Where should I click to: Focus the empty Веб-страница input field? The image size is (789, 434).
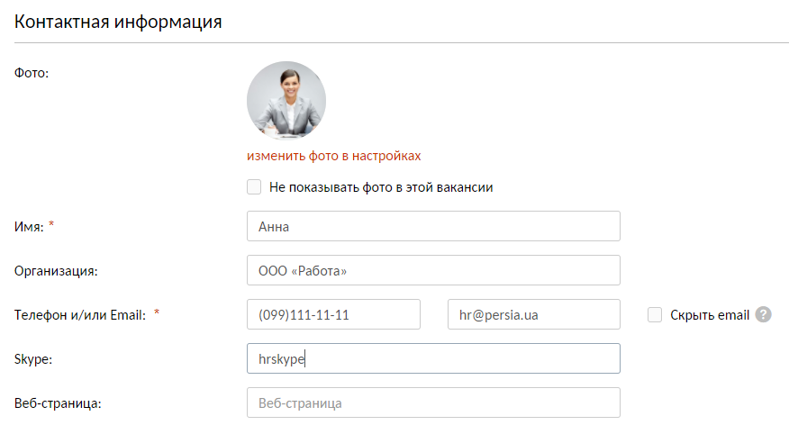(x=433, y=402)
